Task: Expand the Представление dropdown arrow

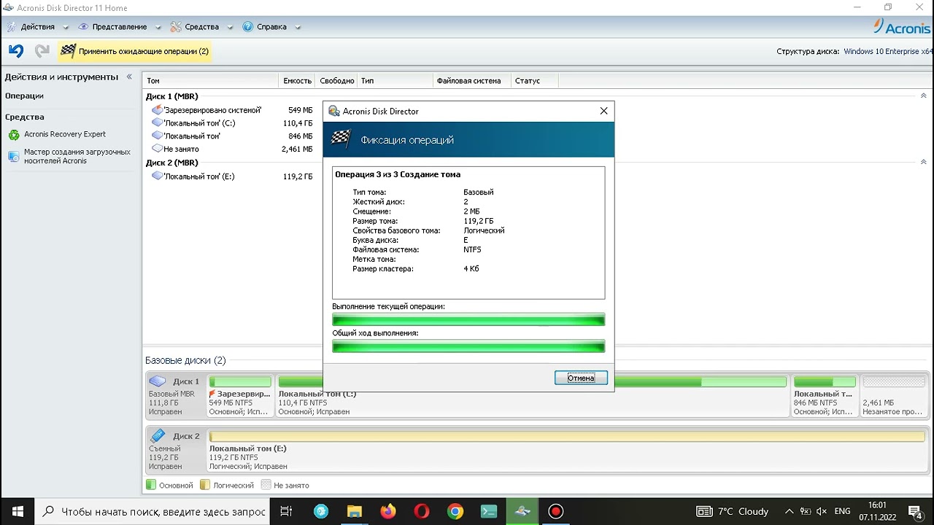Action: click(158, 28)
